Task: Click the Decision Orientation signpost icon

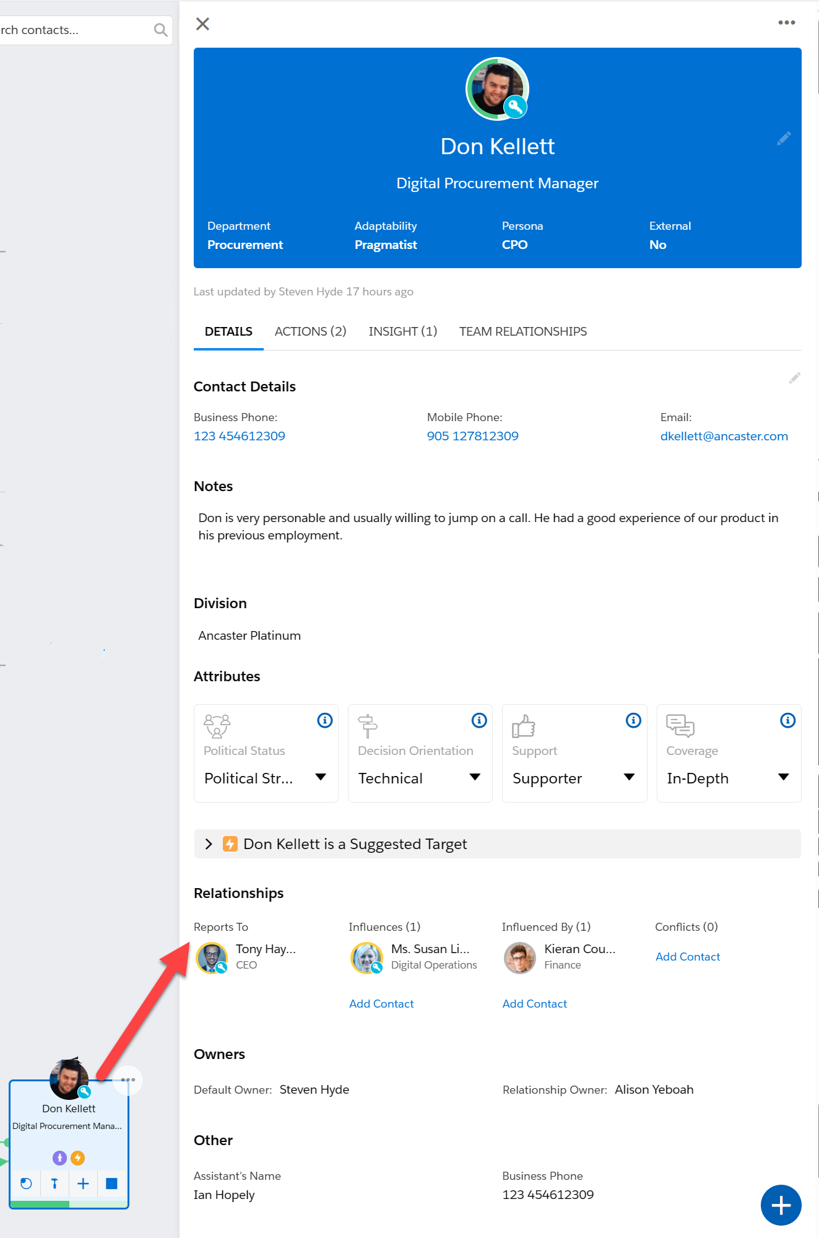Action: tap(368, 726)
